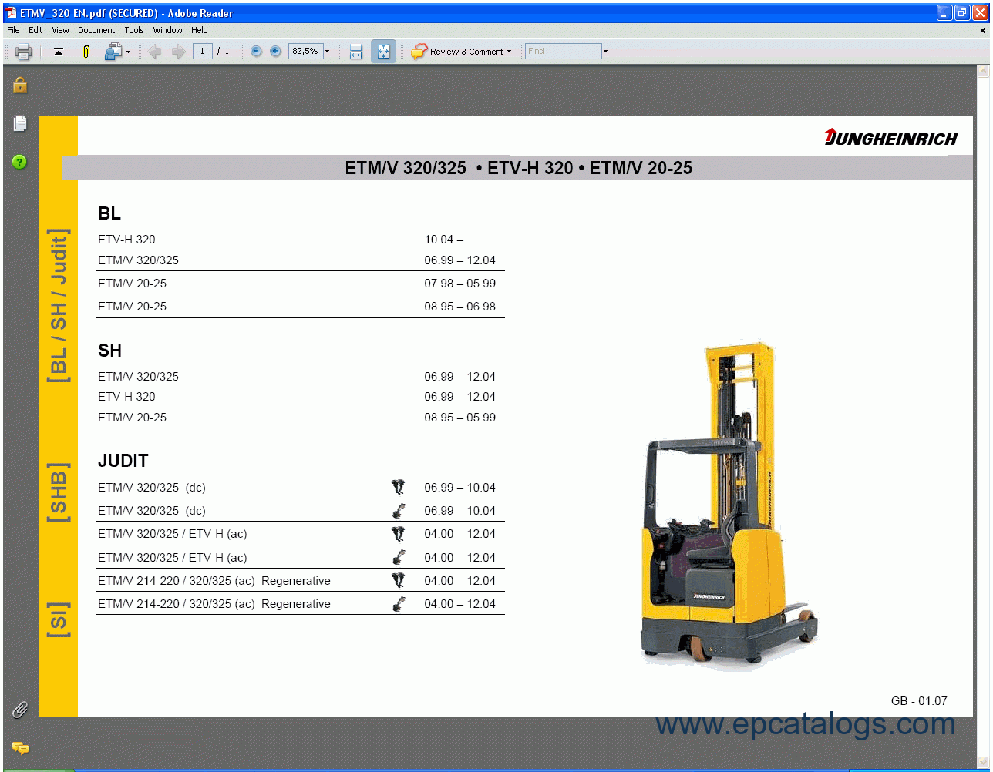The width and height of the screenshot is (993, 772).
Task: Select the Fit Width toolbar icon
Action: (355, 51)
